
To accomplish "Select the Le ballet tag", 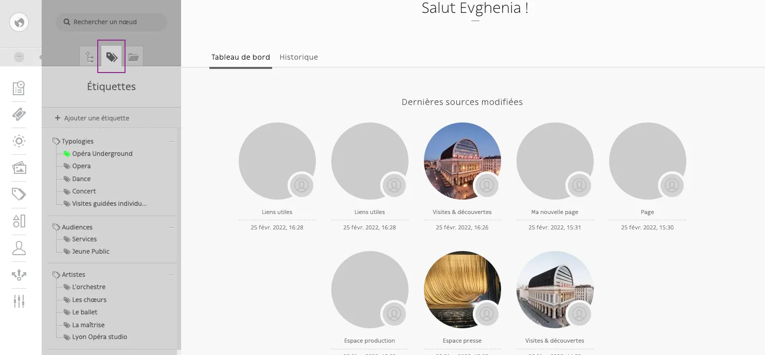I will [x=85, y=312].
